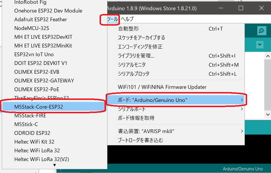The width and height of the screenshot is (271, 173).
Task: Select ボード情報を取得
Action: pos(176,118)
